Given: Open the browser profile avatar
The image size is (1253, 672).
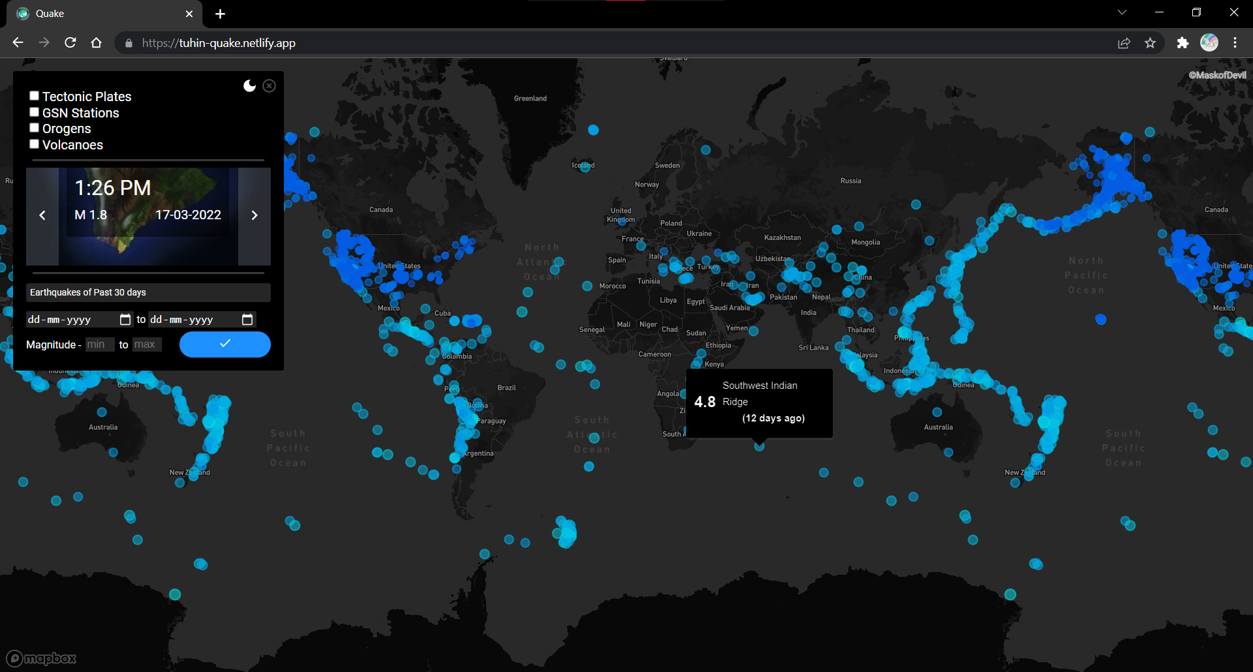Looking at the screenshot, I should coord(1209,43).
